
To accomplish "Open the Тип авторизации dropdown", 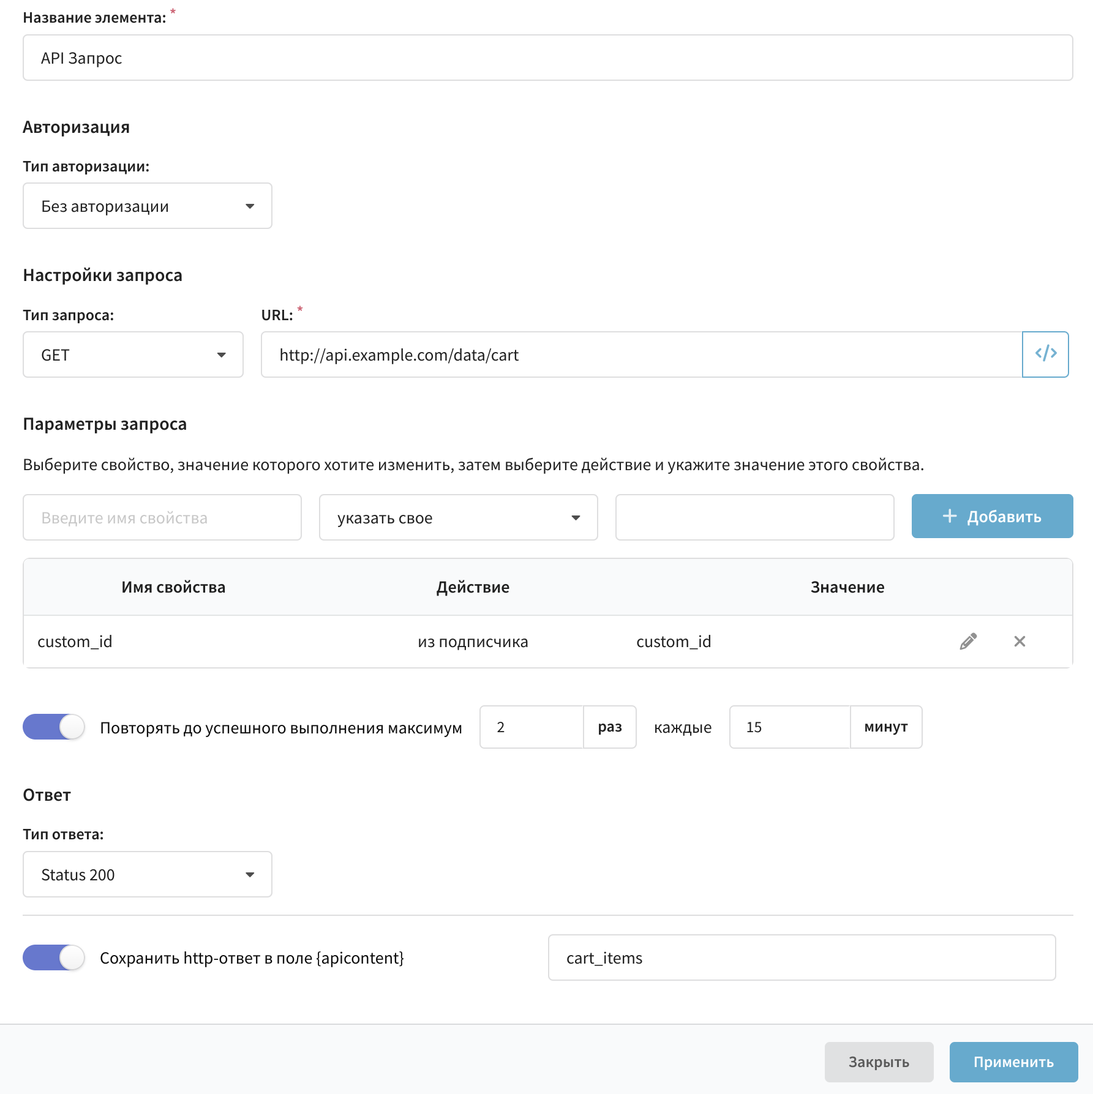I will pos(148,206).
